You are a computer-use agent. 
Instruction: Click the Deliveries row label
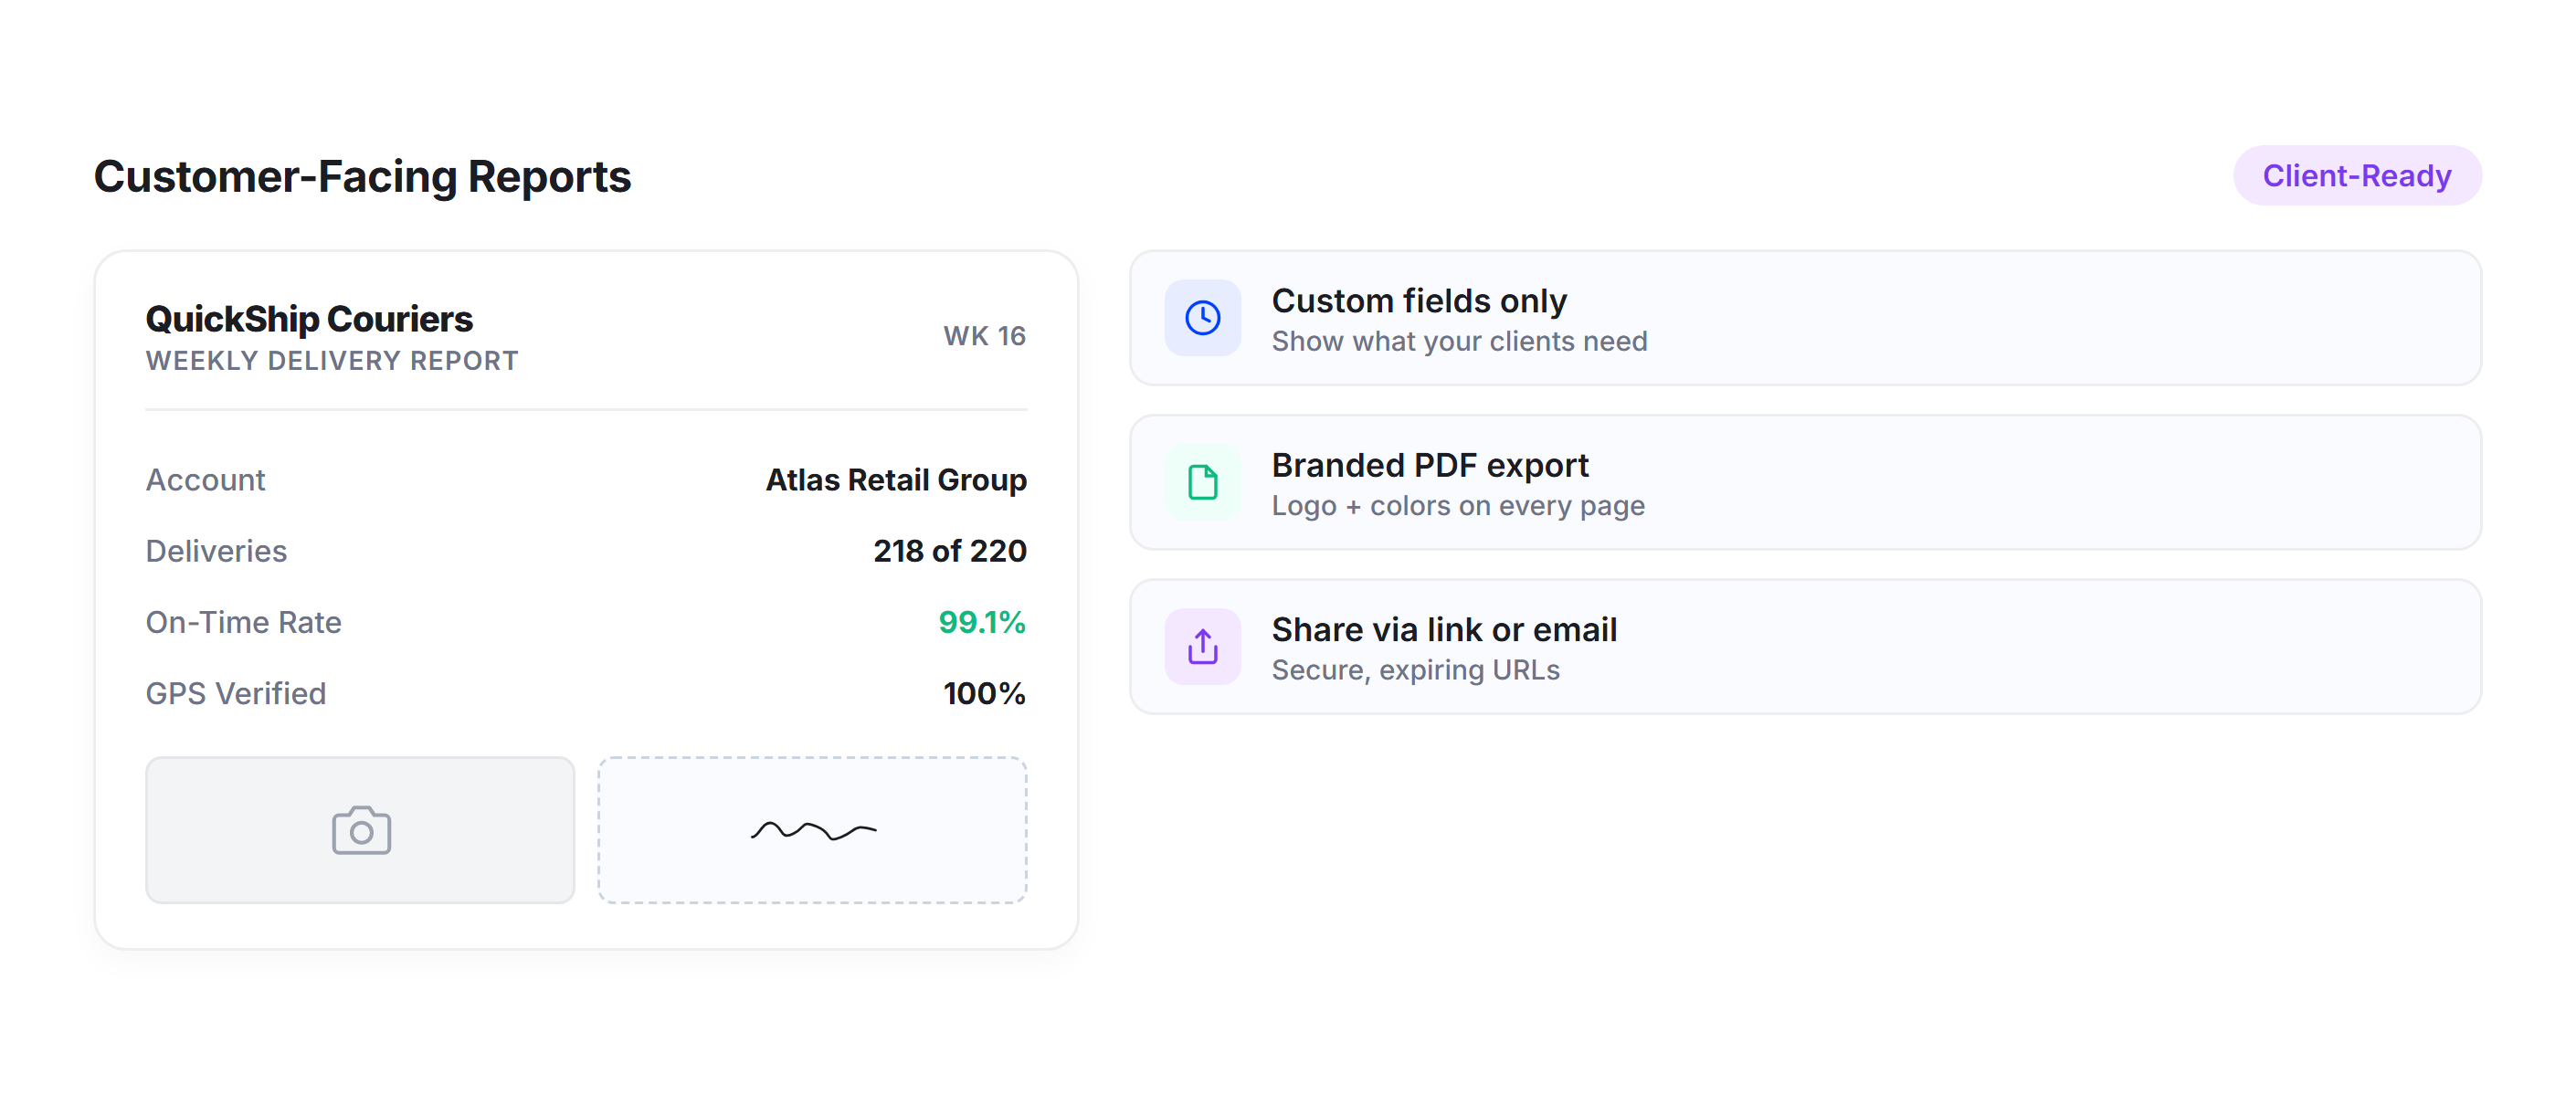[x=216, y=551]
